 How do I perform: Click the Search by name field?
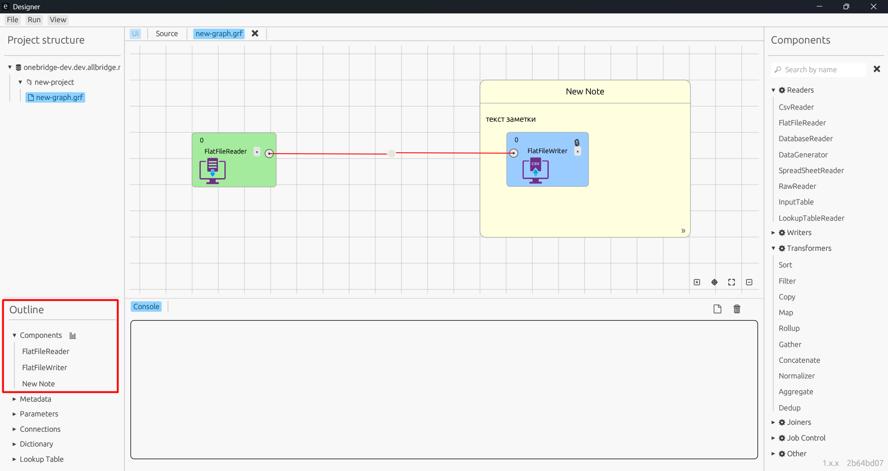click(819, 69)
